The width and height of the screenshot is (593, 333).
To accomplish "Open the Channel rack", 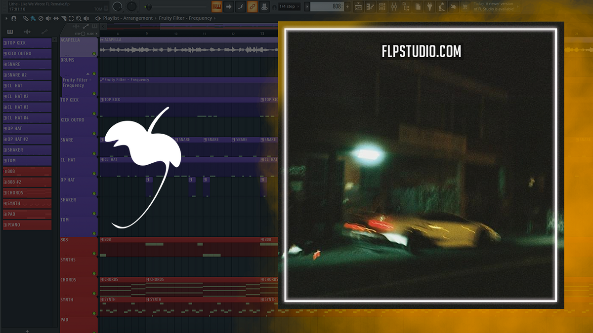I will pos(382,6).
